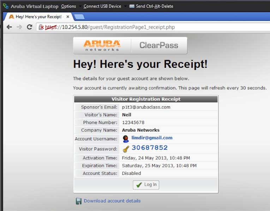Click the visitor password key icon
The width and height of the screenshot is (270, 211).
point(126,149)
